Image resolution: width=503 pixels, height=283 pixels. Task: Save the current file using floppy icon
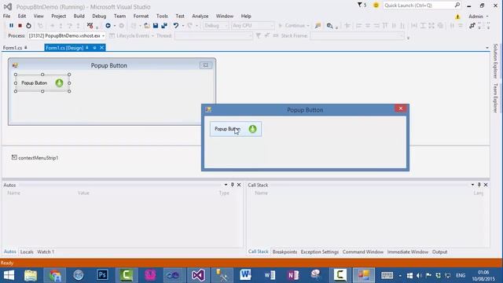coord(156,25)
